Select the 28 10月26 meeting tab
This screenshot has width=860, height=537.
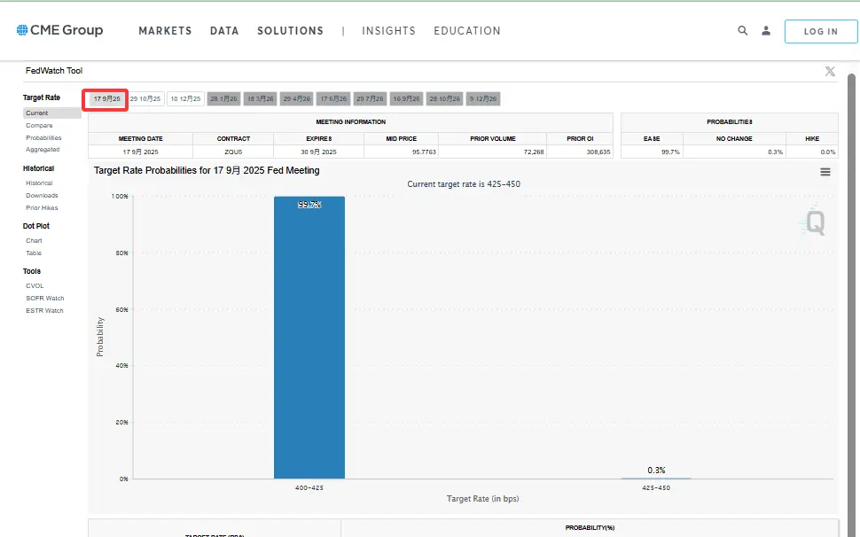point(445,99)
